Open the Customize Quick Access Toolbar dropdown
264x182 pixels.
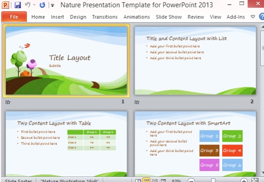[52, 5]
